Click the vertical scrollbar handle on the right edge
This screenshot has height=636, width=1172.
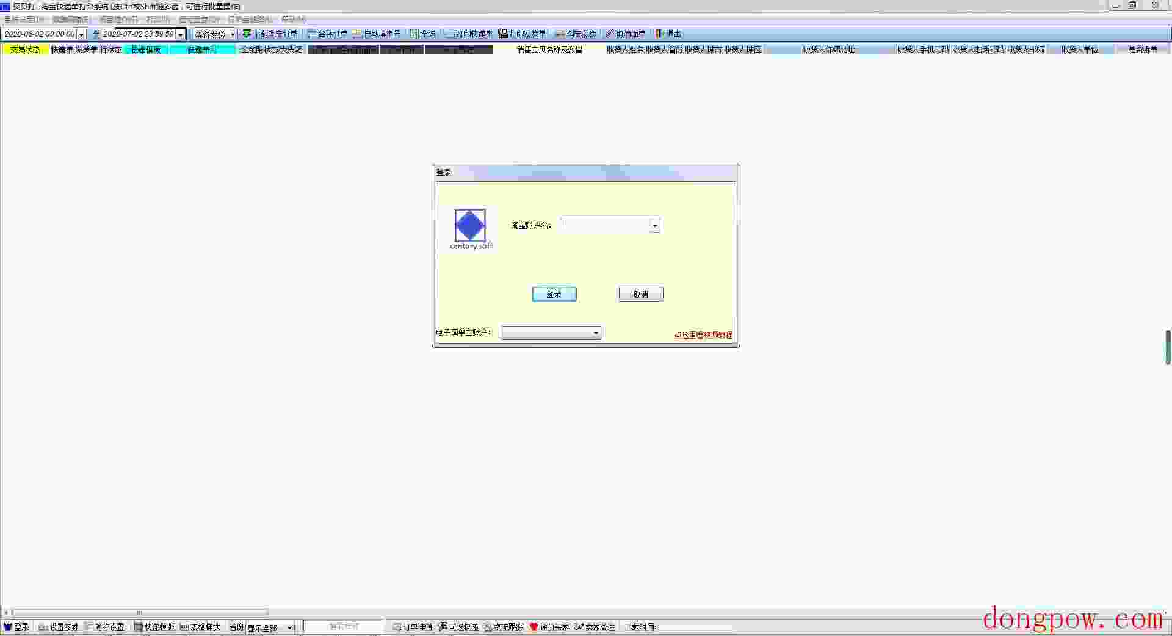click(x=1168, y=347)
